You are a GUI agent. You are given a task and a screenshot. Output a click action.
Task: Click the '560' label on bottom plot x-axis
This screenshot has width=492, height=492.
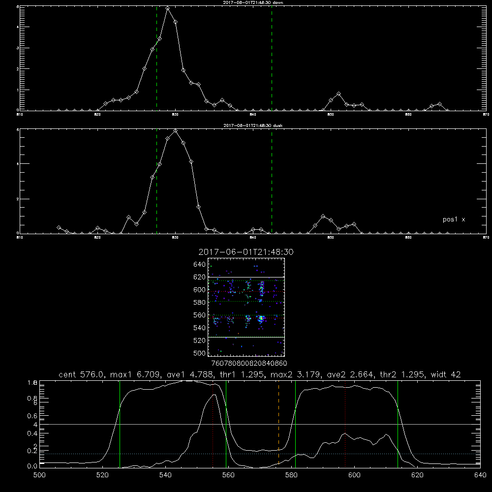[x=228, y=475]
